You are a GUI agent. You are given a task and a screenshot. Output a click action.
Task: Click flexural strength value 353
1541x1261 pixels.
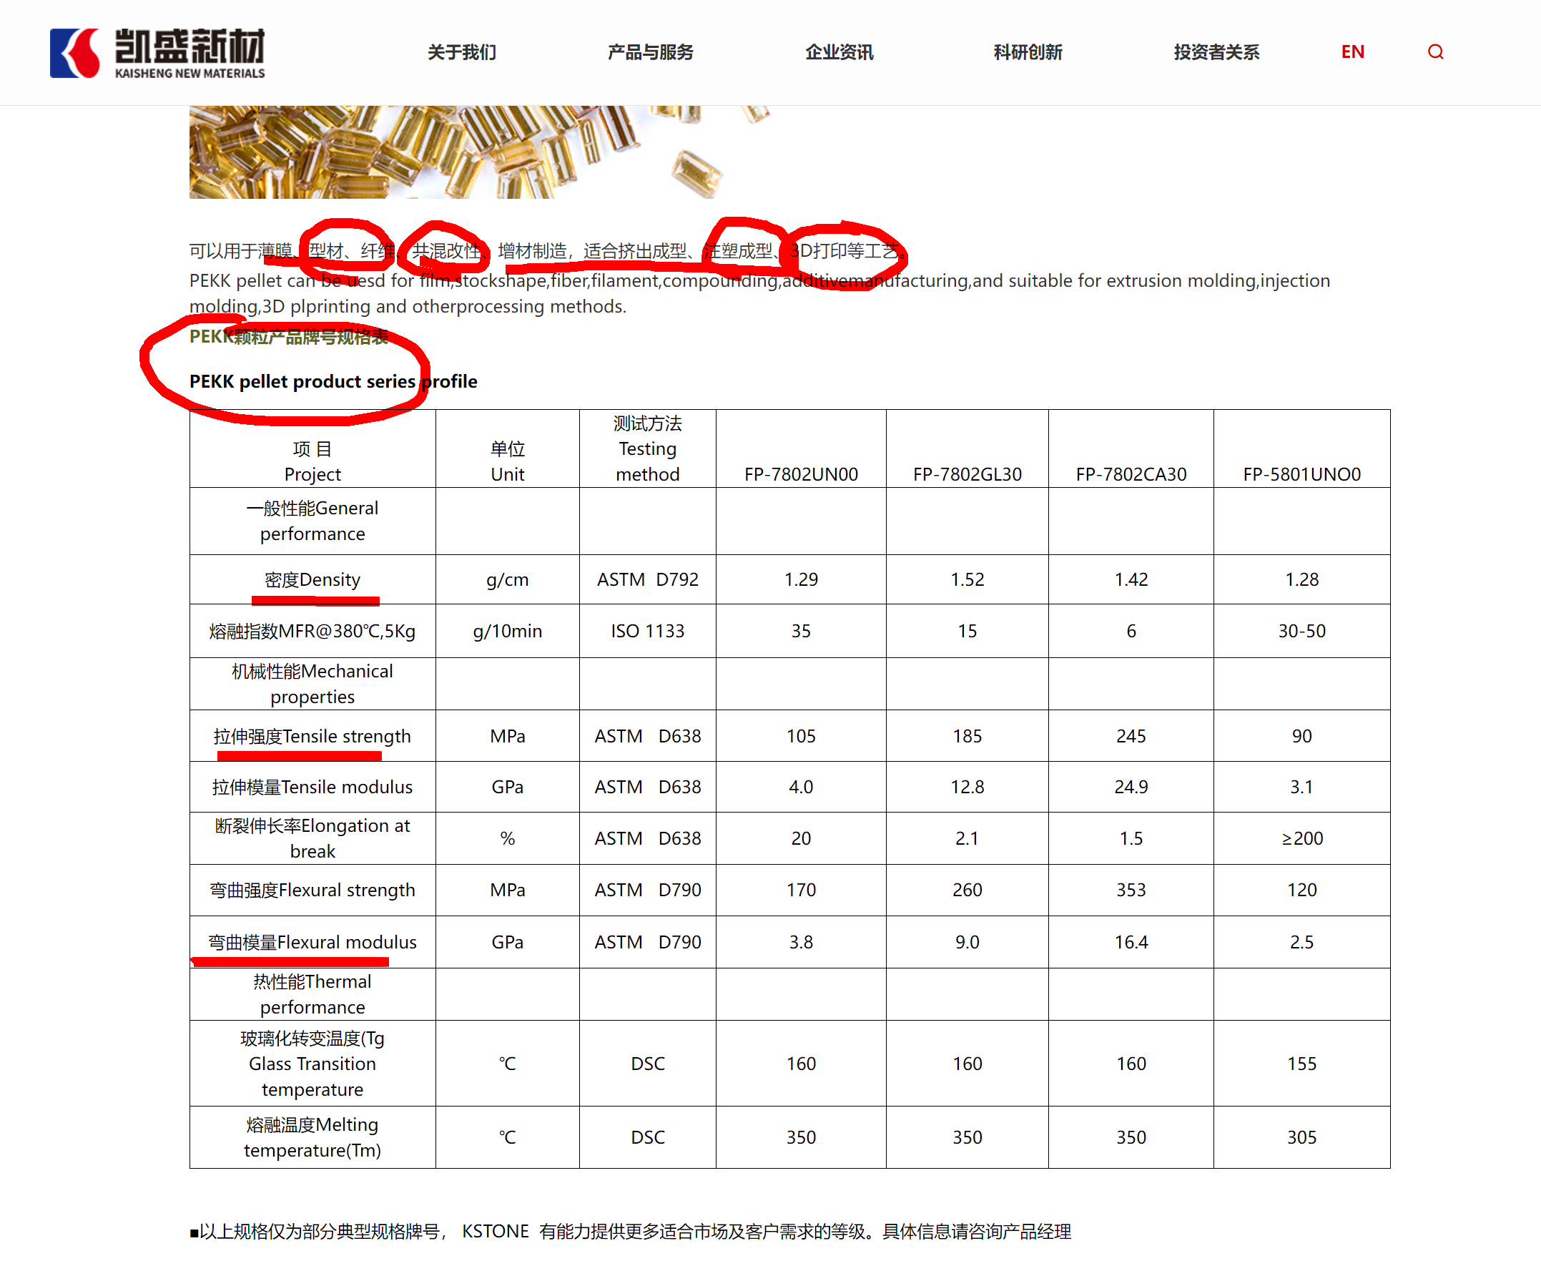pos(1131,890)
